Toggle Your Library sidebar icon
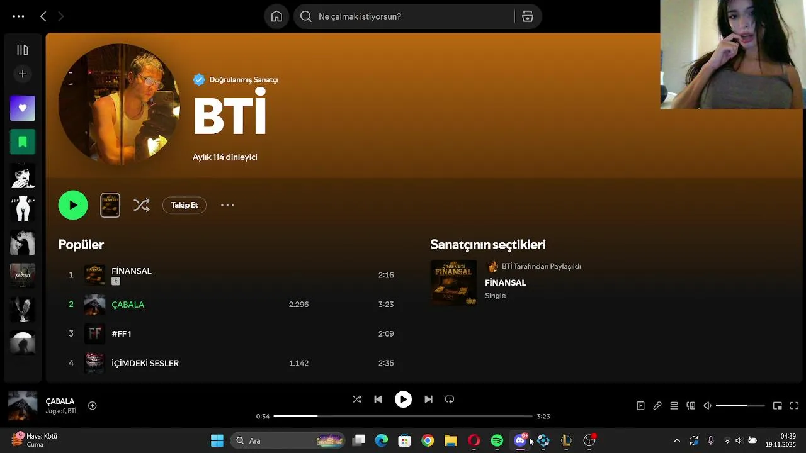This screenshot has width=806, height=453. (x=23, y=50)
